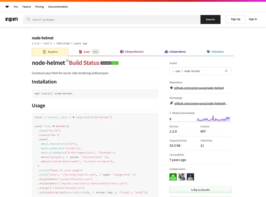The image size is (266, 197).
Task: Click the 'MIT' license value
Action: (203, 131)
